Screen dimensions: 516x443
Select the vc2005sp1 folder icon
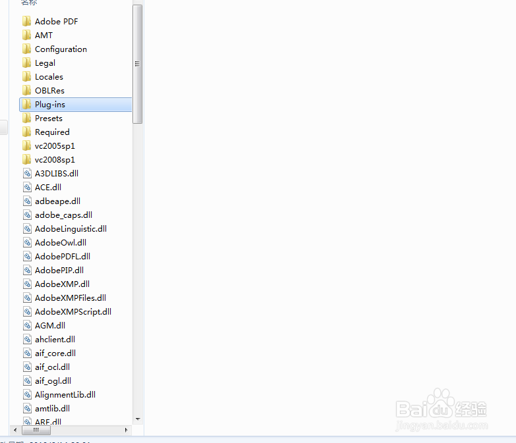(x=26, y=146)
